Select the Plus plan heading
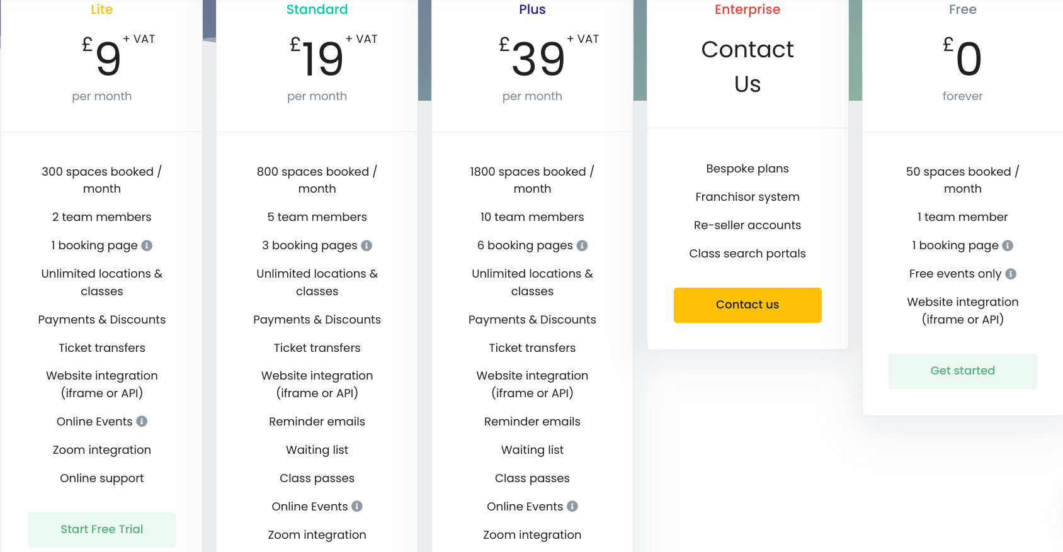The height and width of the screenshot is (552, 1063). coord(532,9)
